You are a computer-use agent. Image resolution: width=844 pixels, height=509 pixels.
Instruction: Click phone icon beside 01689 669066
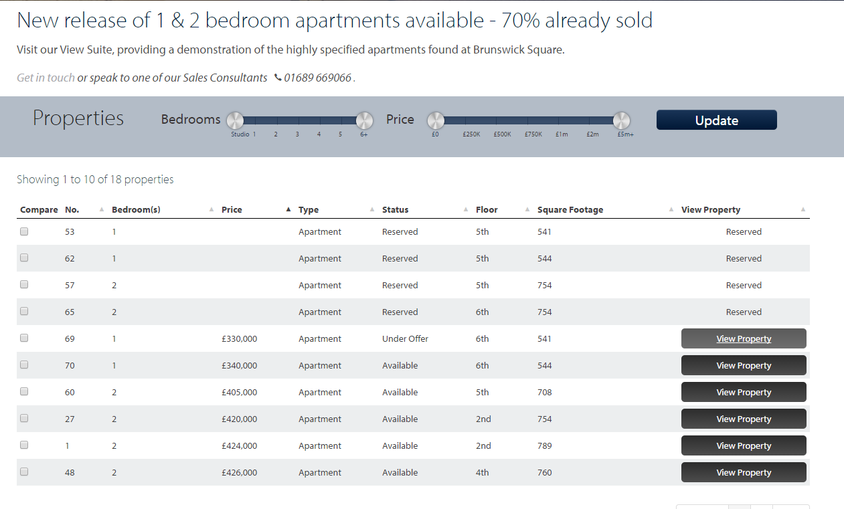pyautogui.click(x=278, y=78)
